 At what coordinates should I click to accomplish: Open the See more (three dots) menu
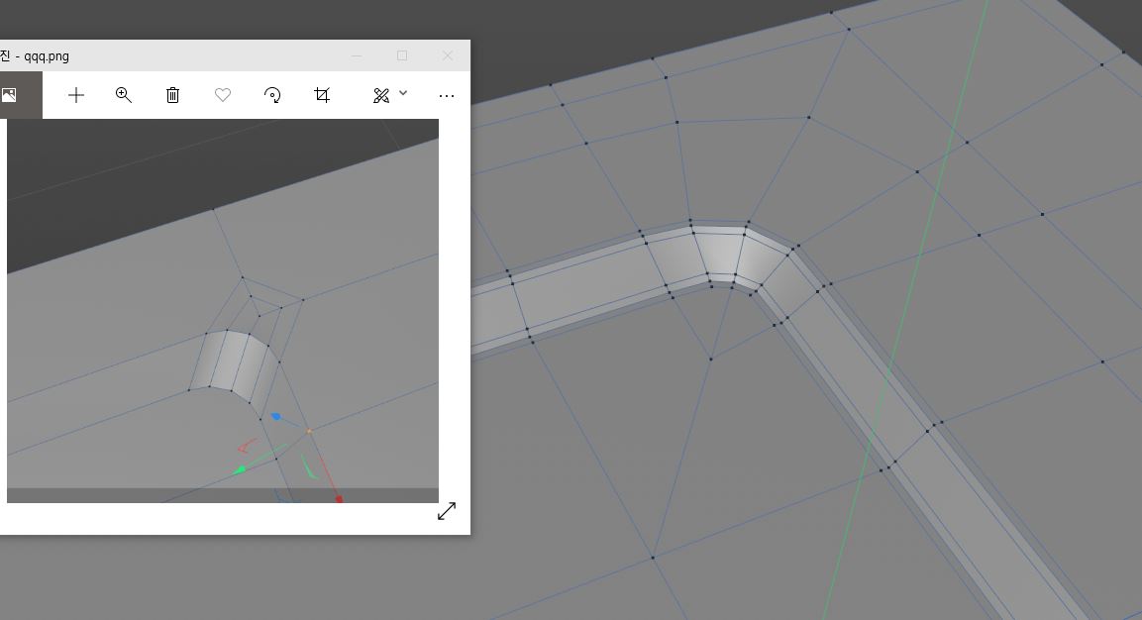click(447, 95)
